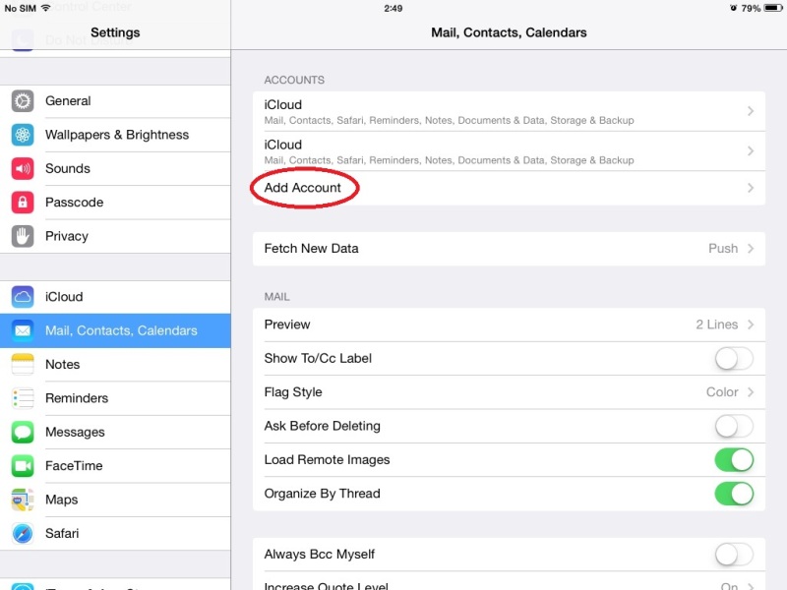Tap the Wallpapers & Brightness flower icon

23,135
